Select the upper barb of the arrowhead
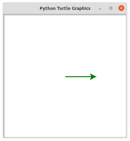Screen dimensions: 130x141 91,74
